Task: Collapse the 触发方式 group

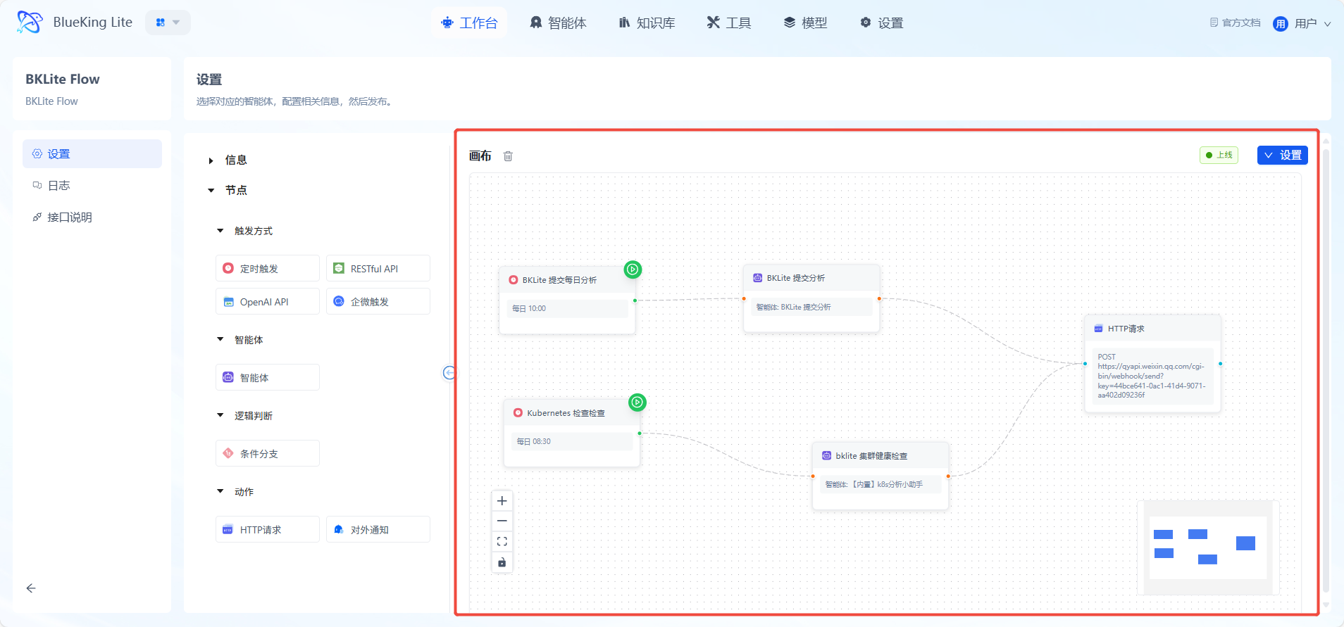Action: 220,231
